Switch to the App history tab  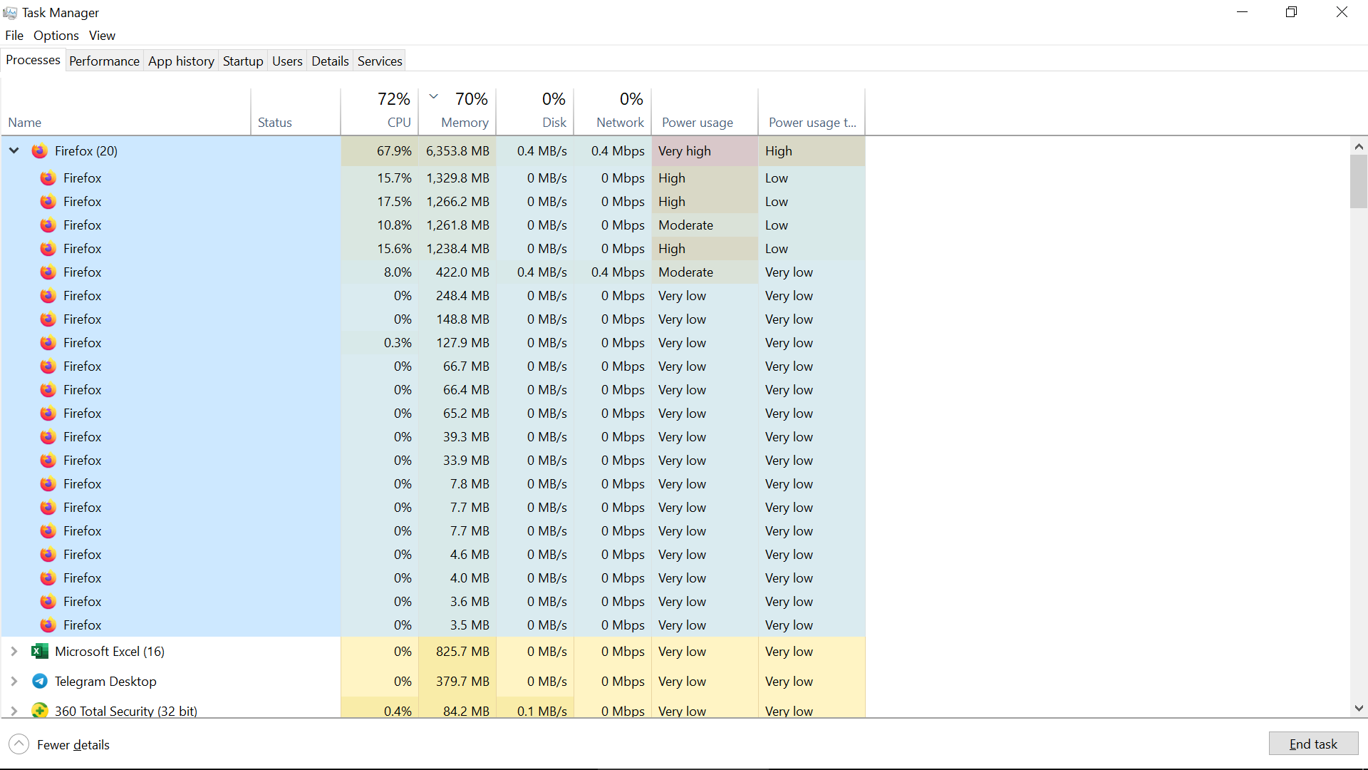click(x=181, y=61)
